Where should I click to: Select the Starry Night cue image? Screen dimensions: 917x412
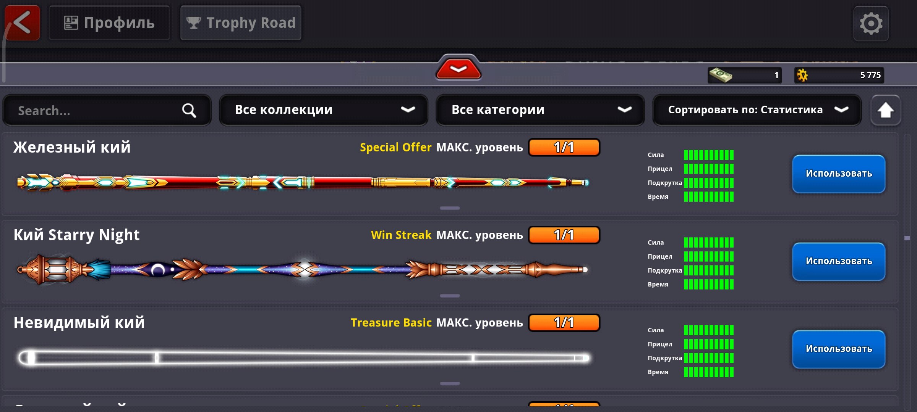coord(302,270)
